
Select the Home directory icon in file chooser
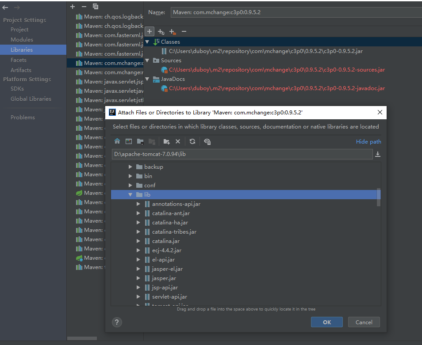coord(117,141)
